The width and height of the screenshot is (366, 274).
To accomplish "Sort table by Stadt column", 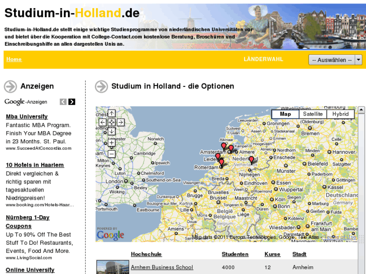I will coord(299,254).
